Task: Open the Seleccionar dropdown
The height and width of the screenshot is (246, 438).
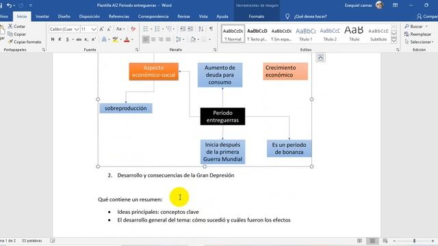Action: click(419, 42)
